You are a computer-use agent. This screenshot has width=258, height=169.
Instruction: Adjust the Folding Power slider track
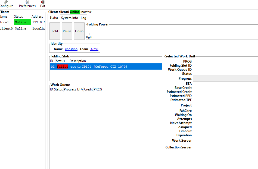click(173, 30)
